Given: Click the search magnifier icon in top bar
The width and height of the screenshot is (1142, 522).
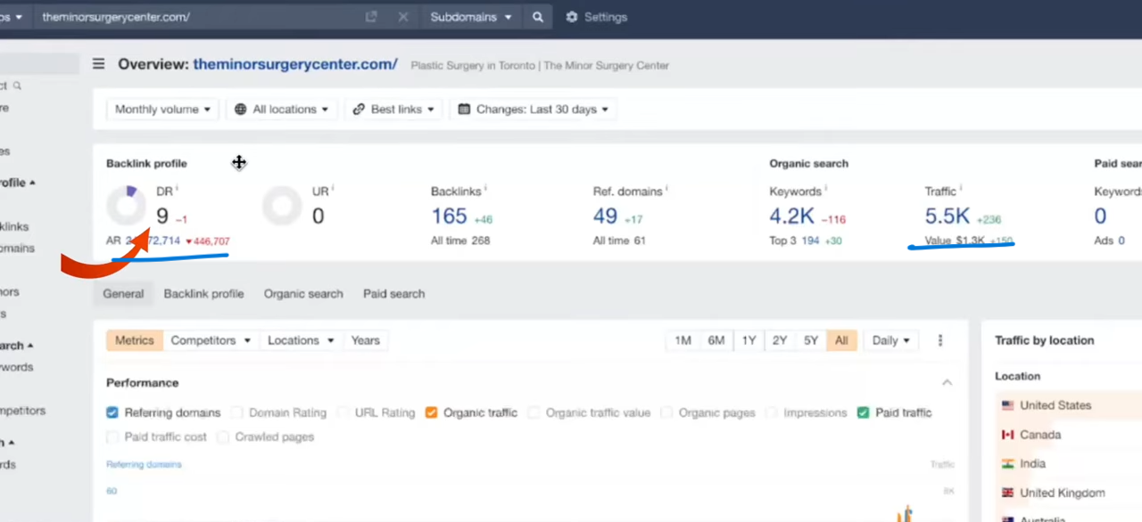Looking at the screenshot, I should [x=537, y=17].
